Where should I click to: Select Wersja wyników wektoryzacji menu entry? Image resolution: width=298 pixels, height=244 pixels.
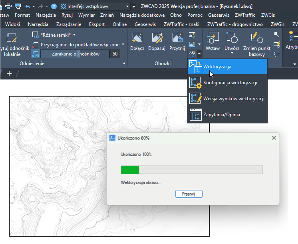point(227,99)
